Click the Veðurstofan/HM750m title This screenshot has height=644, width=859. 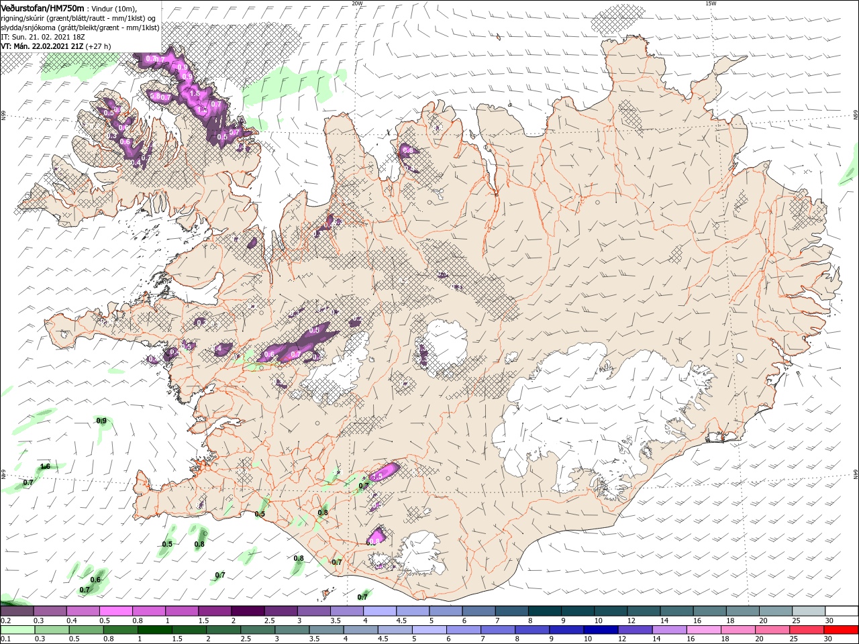tap(42, 7)
